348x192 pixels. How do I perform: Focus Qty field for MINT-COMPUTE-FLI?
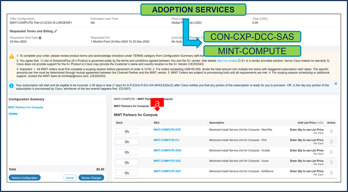(127, 142)
